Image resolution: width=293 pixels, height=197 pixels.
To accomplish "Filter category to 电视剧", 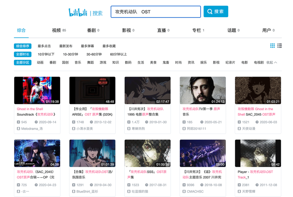I will tap(259, 62).
